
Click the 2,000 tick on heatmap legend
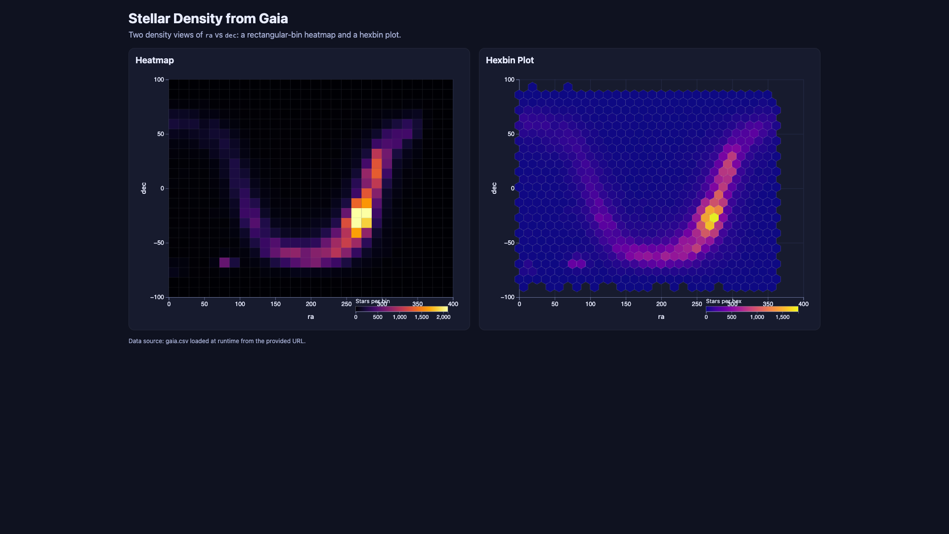pos(443,317)
